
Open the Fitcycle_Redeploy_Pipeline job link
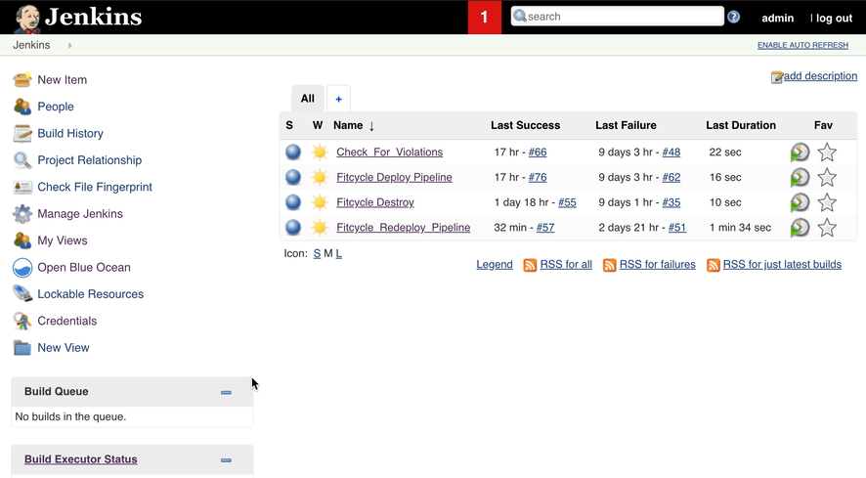tap(403, 227)
